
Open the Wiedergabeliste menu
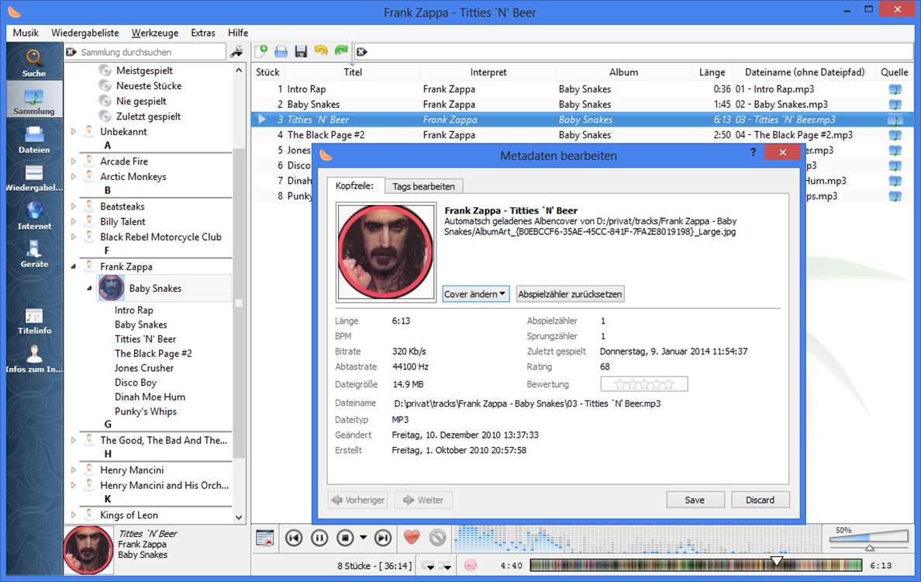[85, 33]
